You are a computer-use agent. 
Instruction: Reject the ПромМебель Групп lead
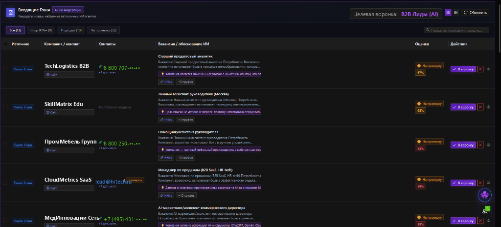pyautogui.click(x=480, y=145)
